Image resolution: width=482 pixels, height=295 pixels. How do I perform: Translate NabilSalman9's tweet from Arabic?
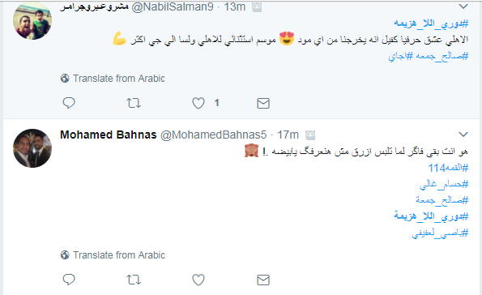pyautogui.click(x=113, y=79)
